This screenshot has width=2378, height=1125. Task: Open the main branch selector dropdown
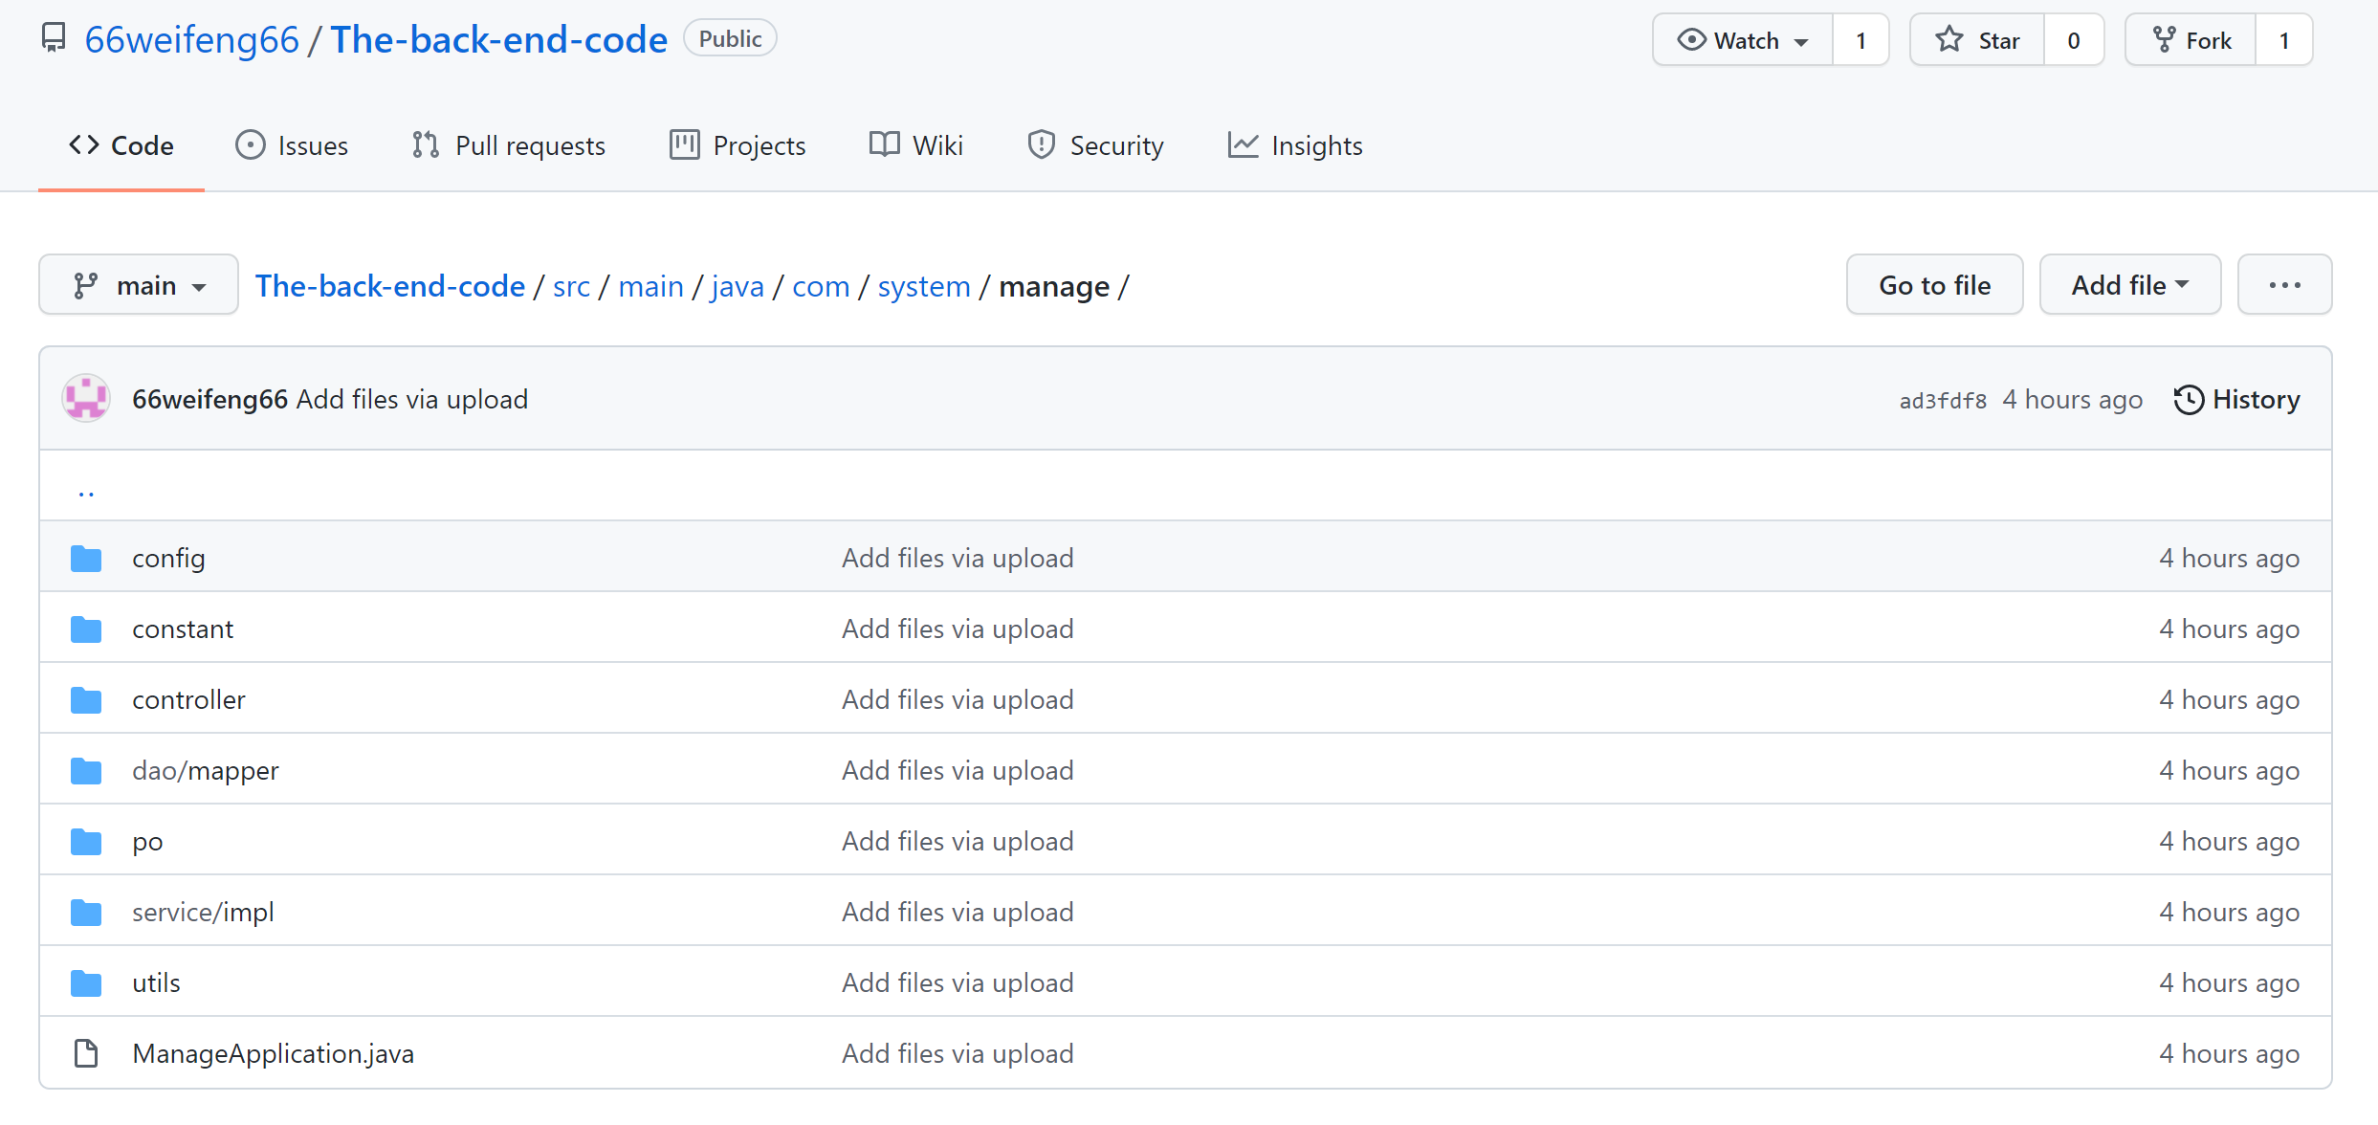point(139,285)
